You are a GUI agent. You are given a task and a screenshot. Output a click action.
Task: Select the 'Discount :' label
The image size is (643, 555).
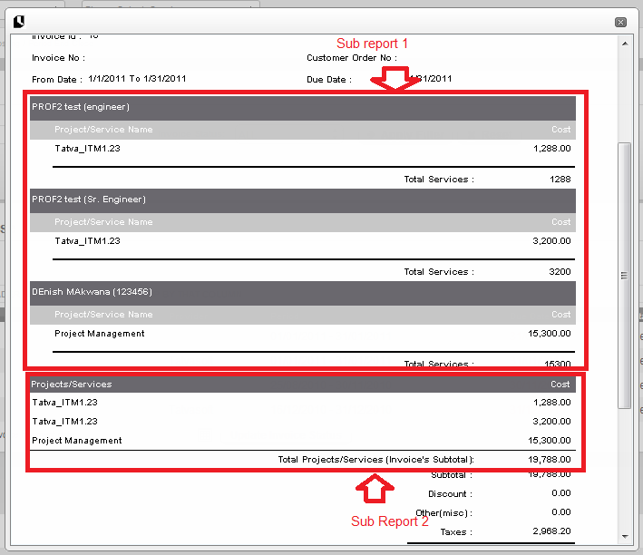coord(450,494)
